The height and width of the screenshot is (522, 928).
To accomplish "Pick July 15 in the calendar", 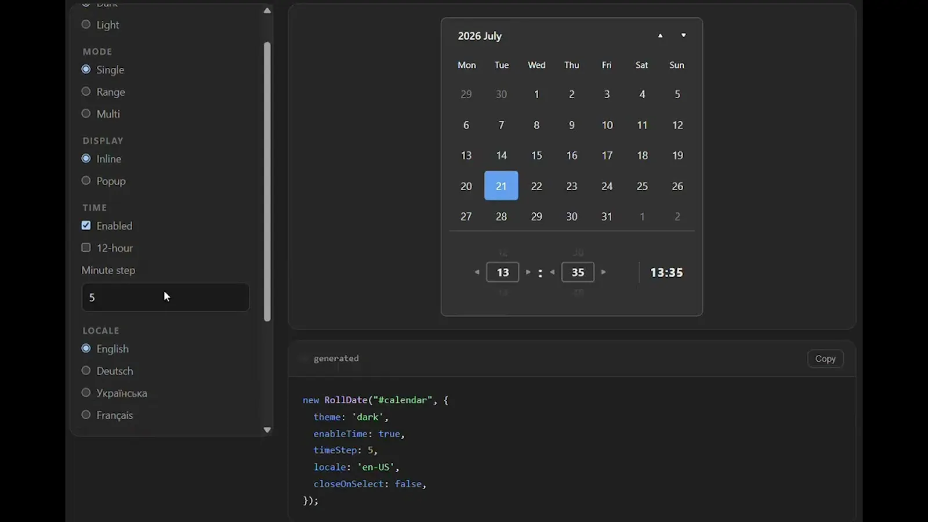I will pyautogui.click(x=536, y=155).
